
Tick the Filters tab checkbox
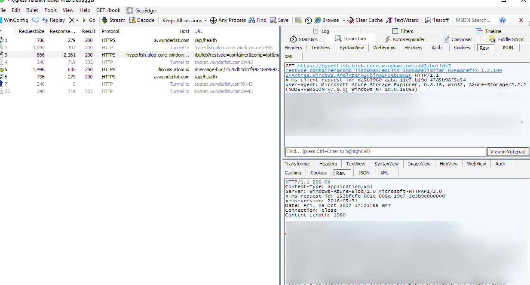click(x=395, y=31)
